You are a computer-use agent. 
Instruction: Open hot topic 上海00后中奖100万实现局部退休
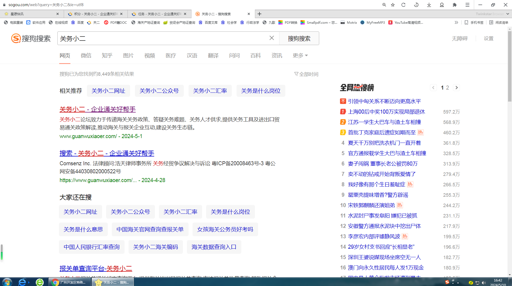point(386,112)
